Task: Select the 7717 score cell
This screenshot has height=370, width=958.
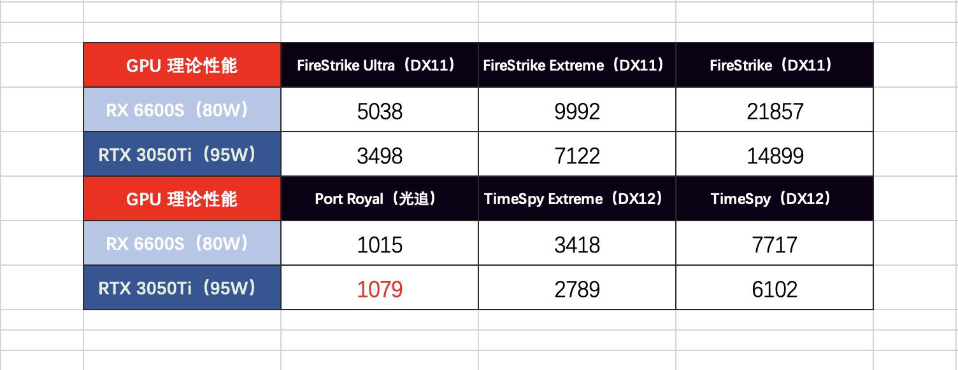Action: [775, 244]
